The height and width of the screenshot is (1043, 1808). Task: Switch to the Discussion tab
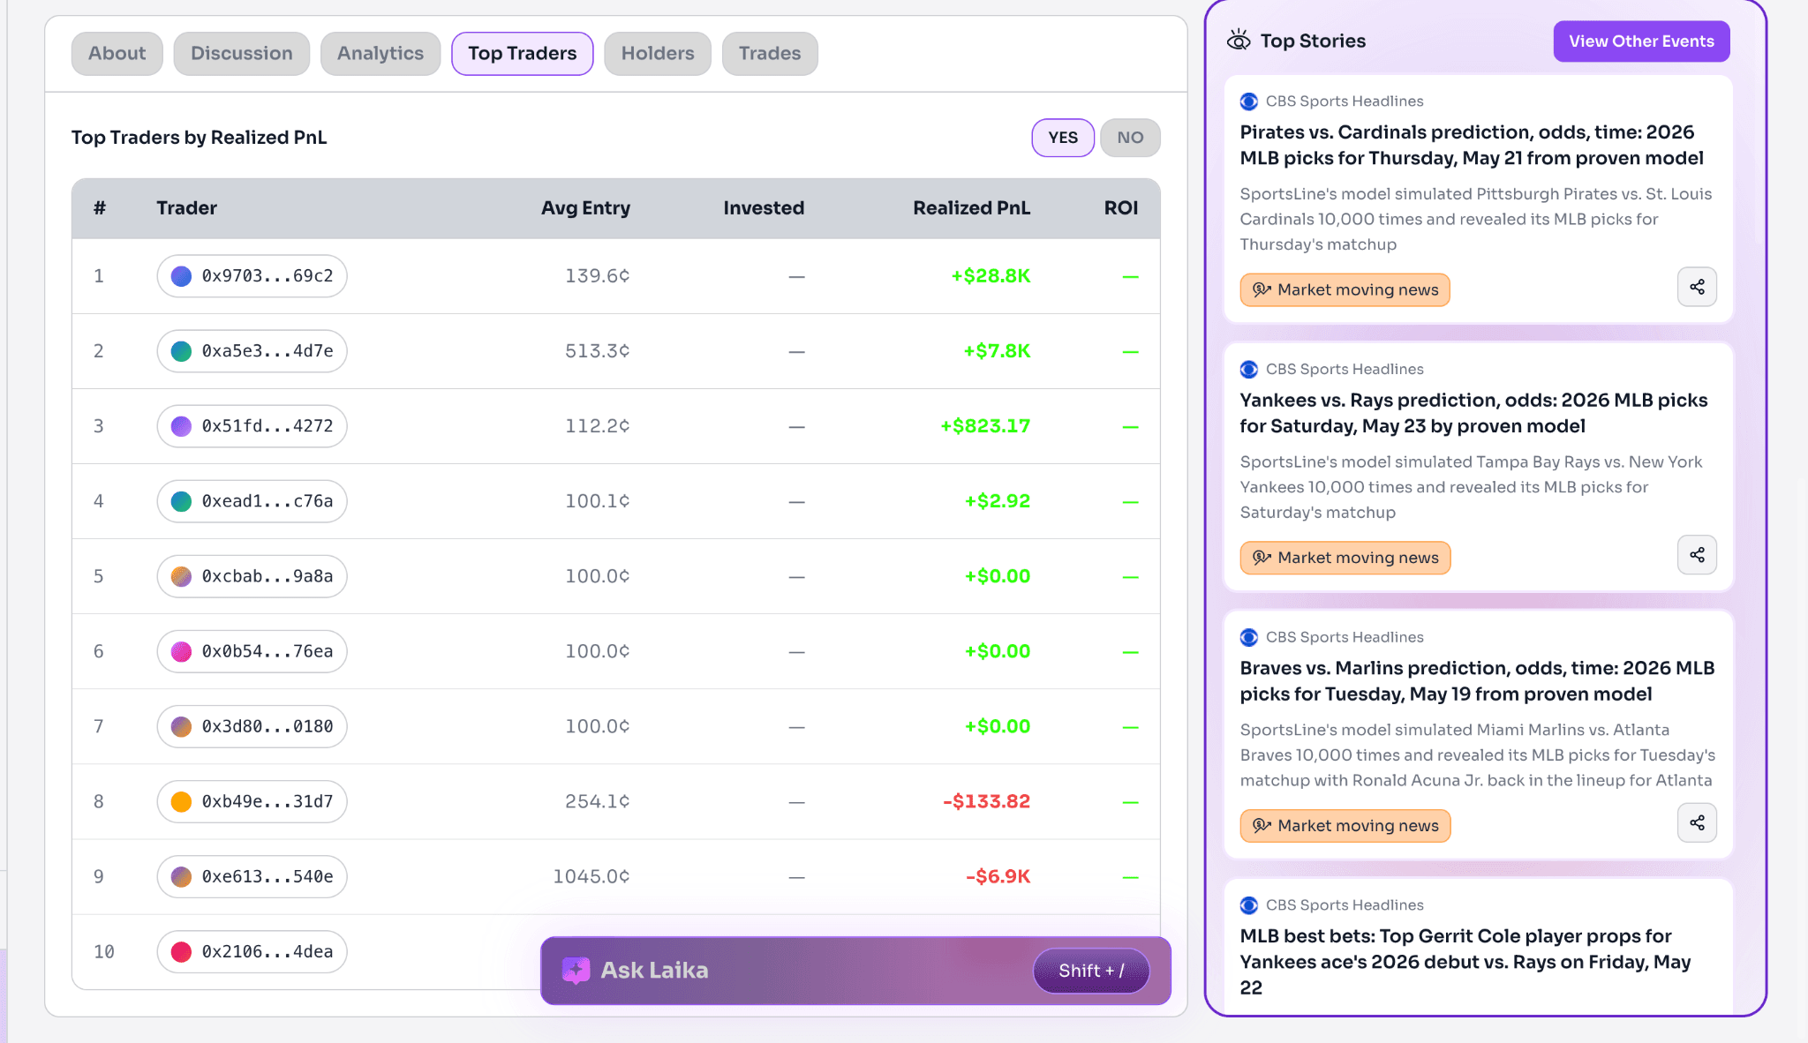point(241,54)
